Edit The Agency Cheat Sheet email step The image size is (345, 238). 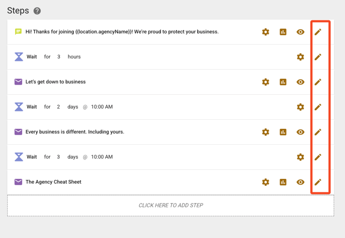(x=317, y=182)
